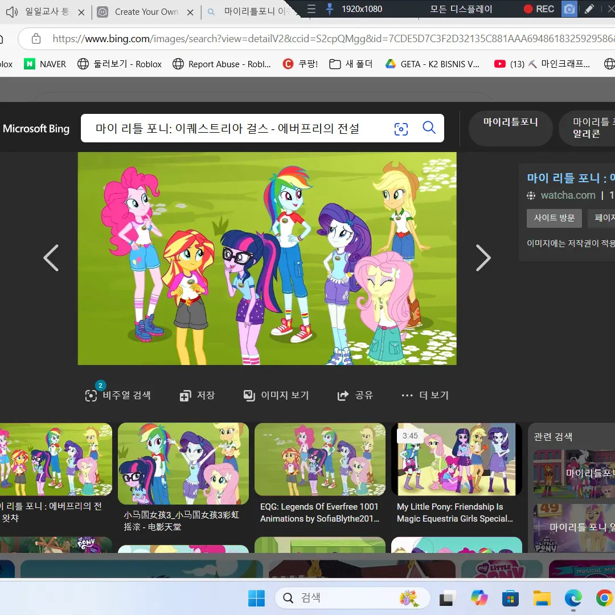The width and height of the screenshot is (615, 615).
Task: Open the Windows Start menu
Action: (256, 598)
